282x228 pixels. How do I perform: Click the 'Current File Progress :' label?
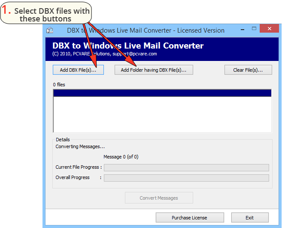tap(79, 167)
